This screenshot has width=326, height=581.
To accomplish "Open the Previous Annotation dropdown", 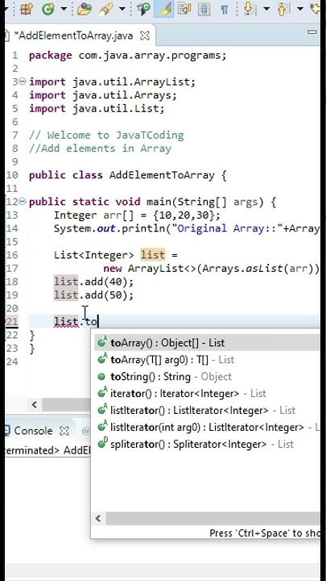I will pos(300,9).
